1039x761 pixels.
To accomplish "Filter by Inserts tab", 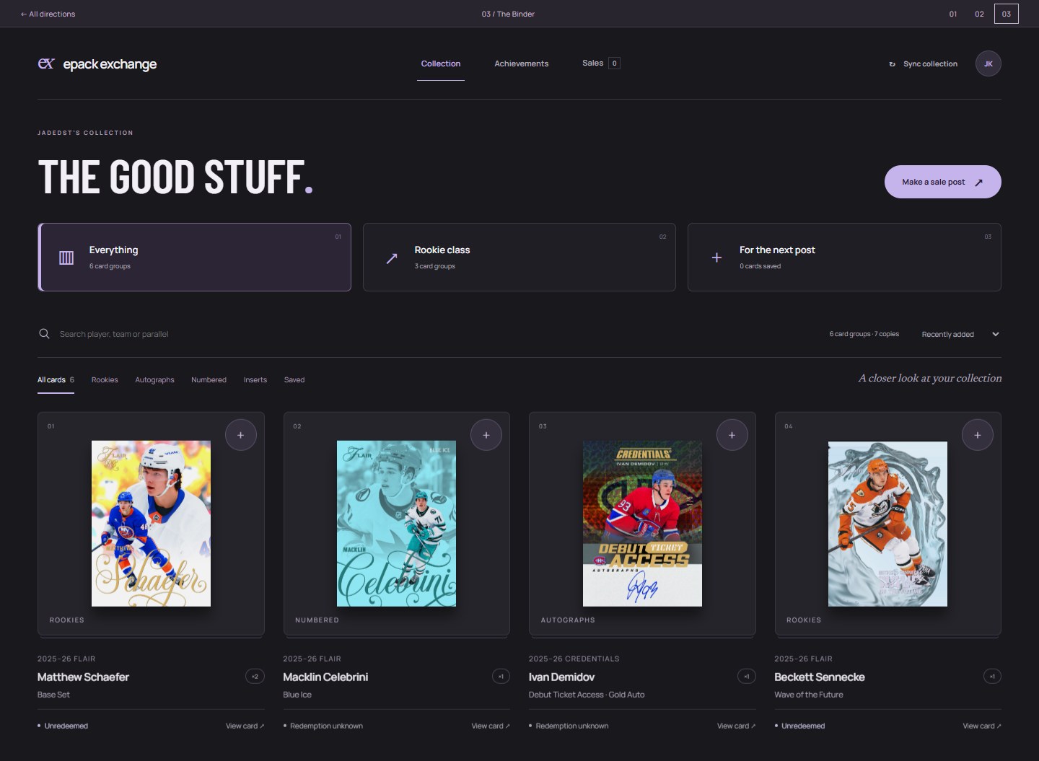I will click(255, 380).
